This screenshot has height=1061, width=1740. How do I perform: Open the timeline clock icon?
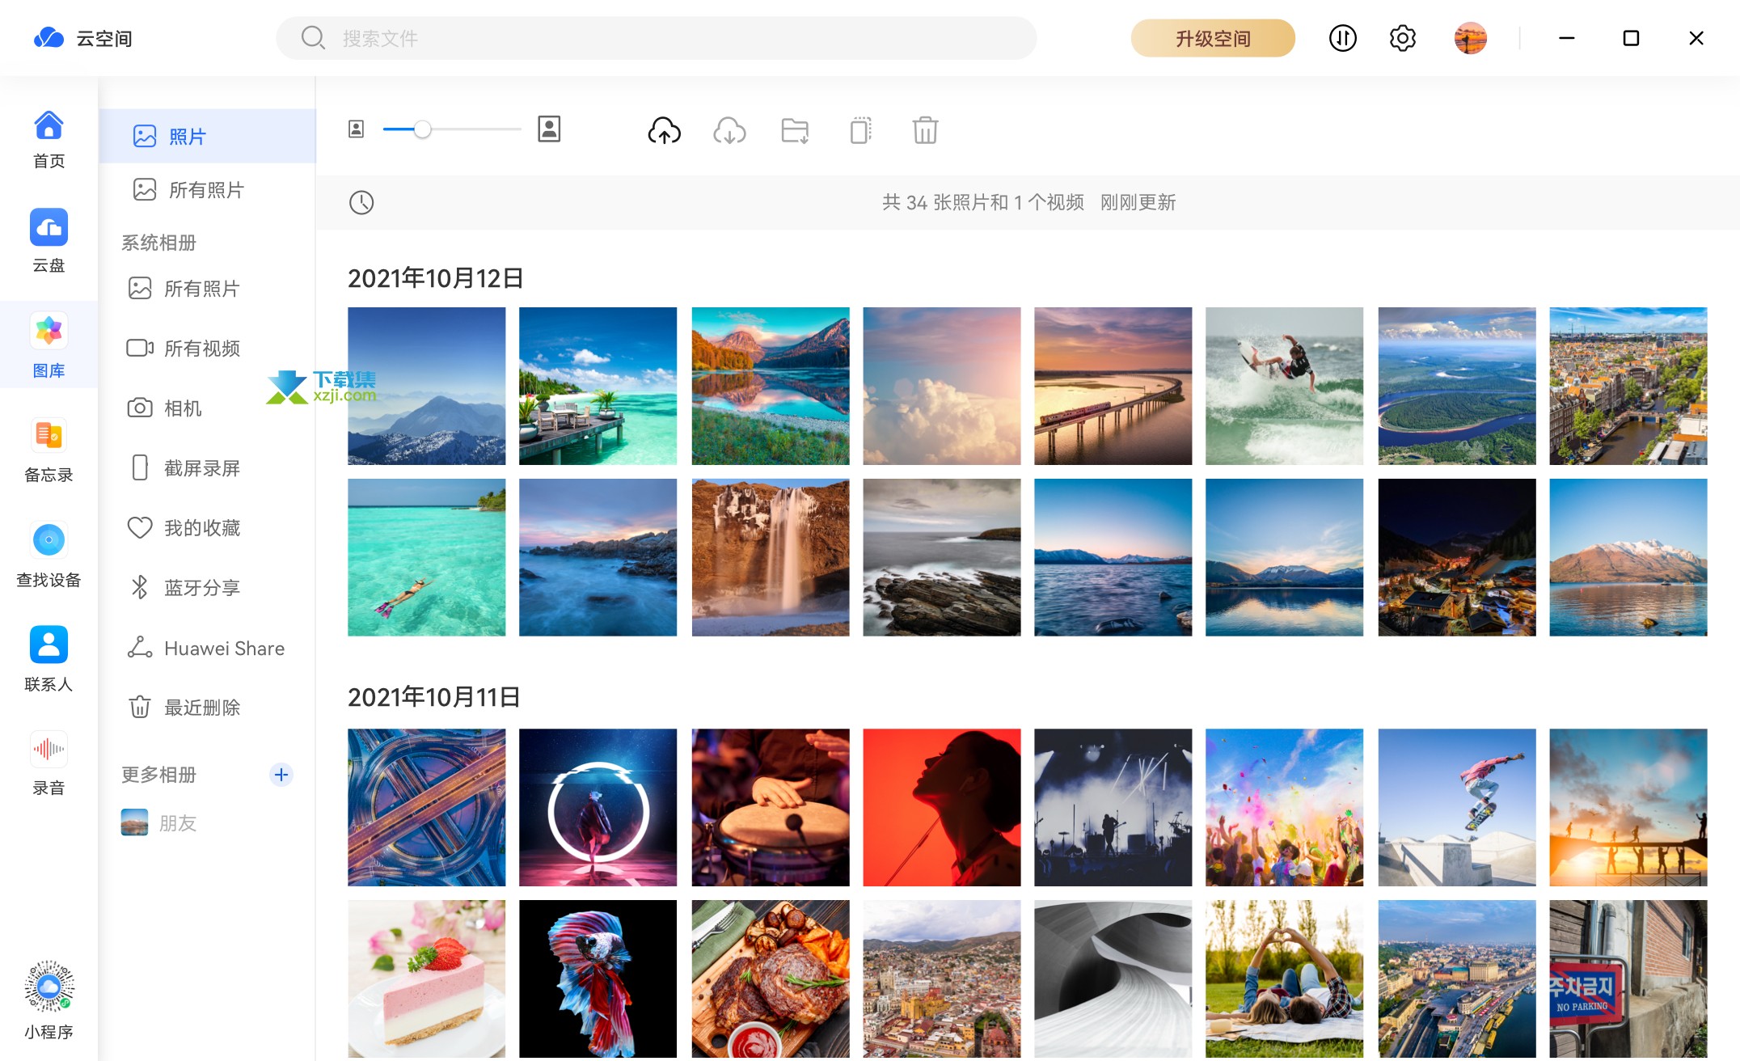tap(361, 202)
